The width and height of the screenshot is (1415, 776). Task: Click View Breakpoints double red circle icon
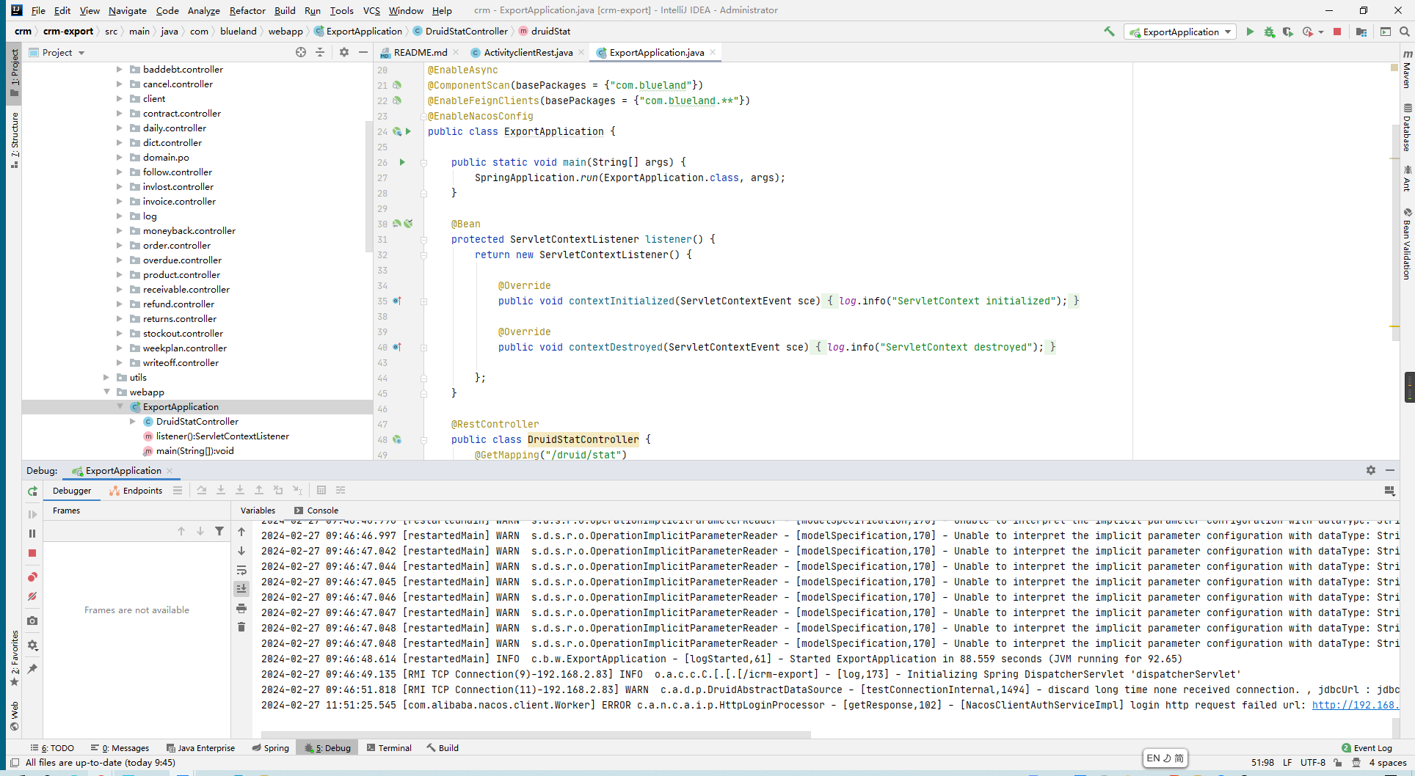tap(32, 577)
